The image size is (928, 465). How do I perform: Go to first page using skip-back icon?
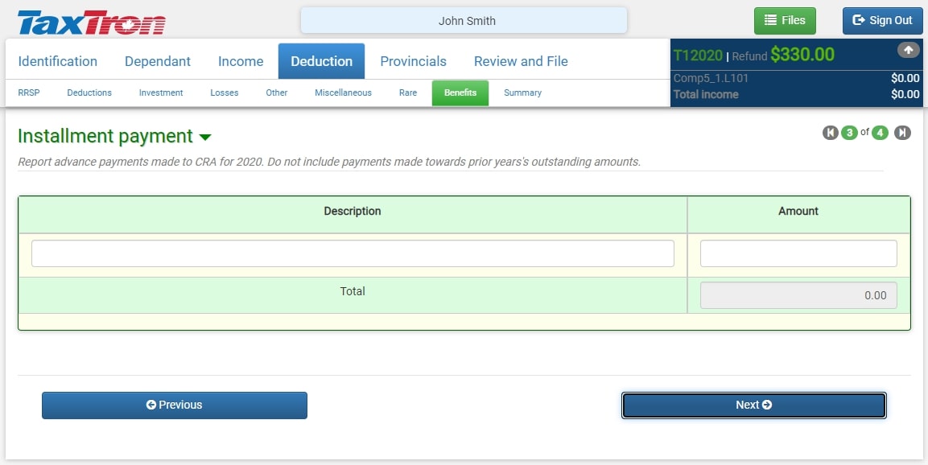pos(831,133)
